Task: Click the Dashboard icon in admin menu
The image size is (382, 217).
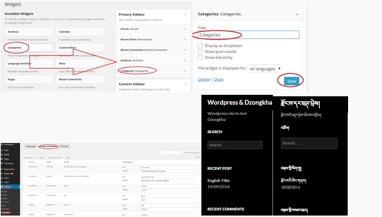Action: (x=2, y=145)
